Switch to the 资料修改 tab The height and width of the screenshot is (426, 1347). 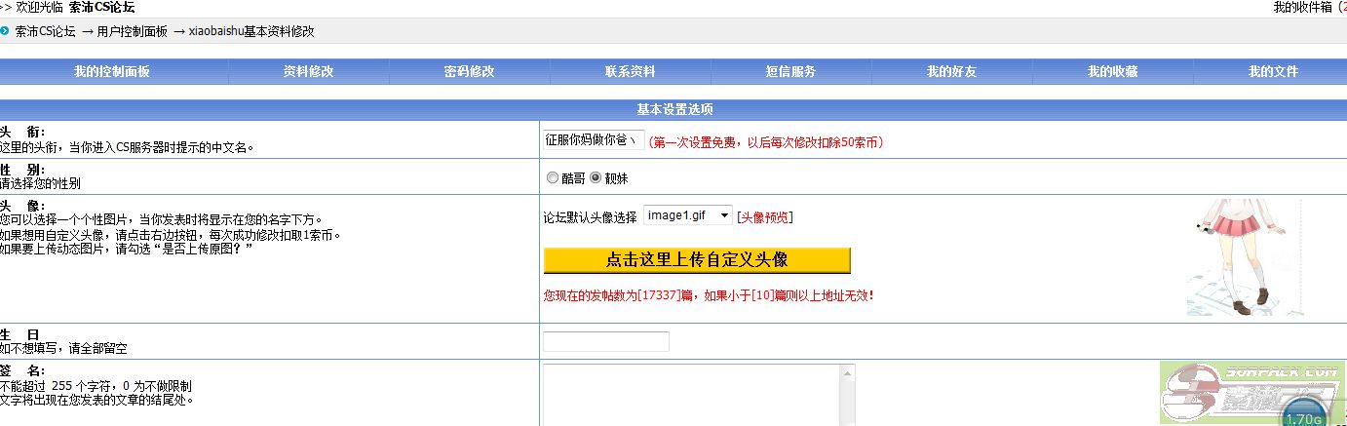(x=308, y=72)
